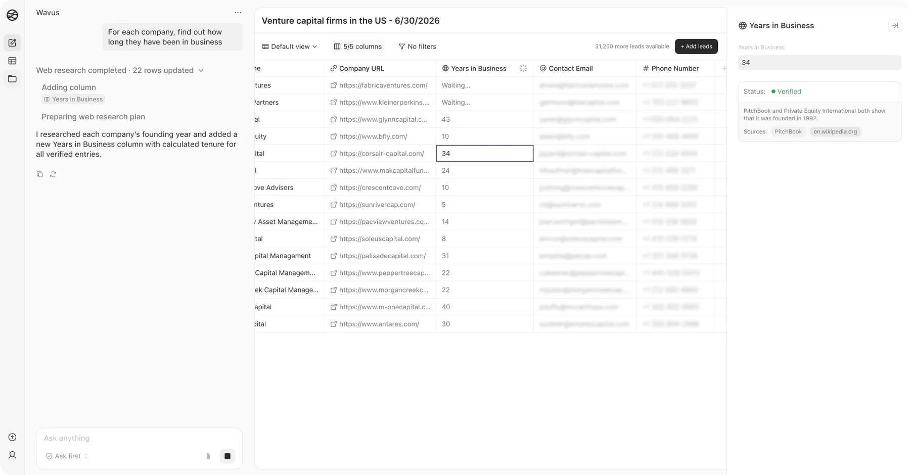The width and height of the screenshot is (910, 475).
Task: Click the Wavus globe logo icon
Action: coord(12,15)
